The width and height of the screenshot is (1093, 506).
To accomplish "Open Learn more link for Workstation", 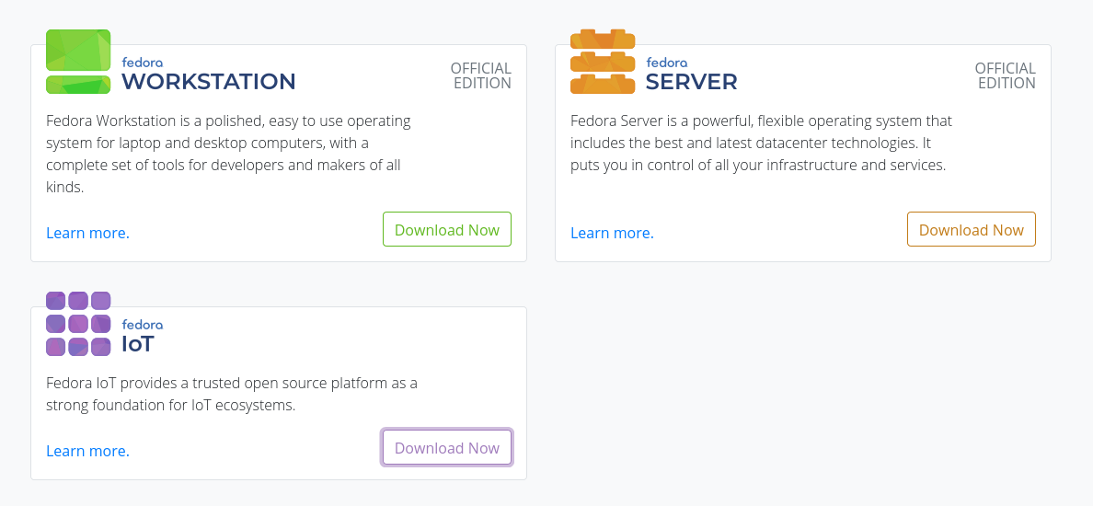I will coord(87,233).
